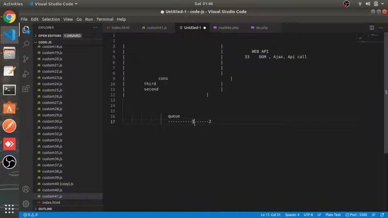Change language mode Plain Text

tap(333, 215)
